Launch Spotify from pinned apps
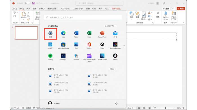 pos(50,57)
